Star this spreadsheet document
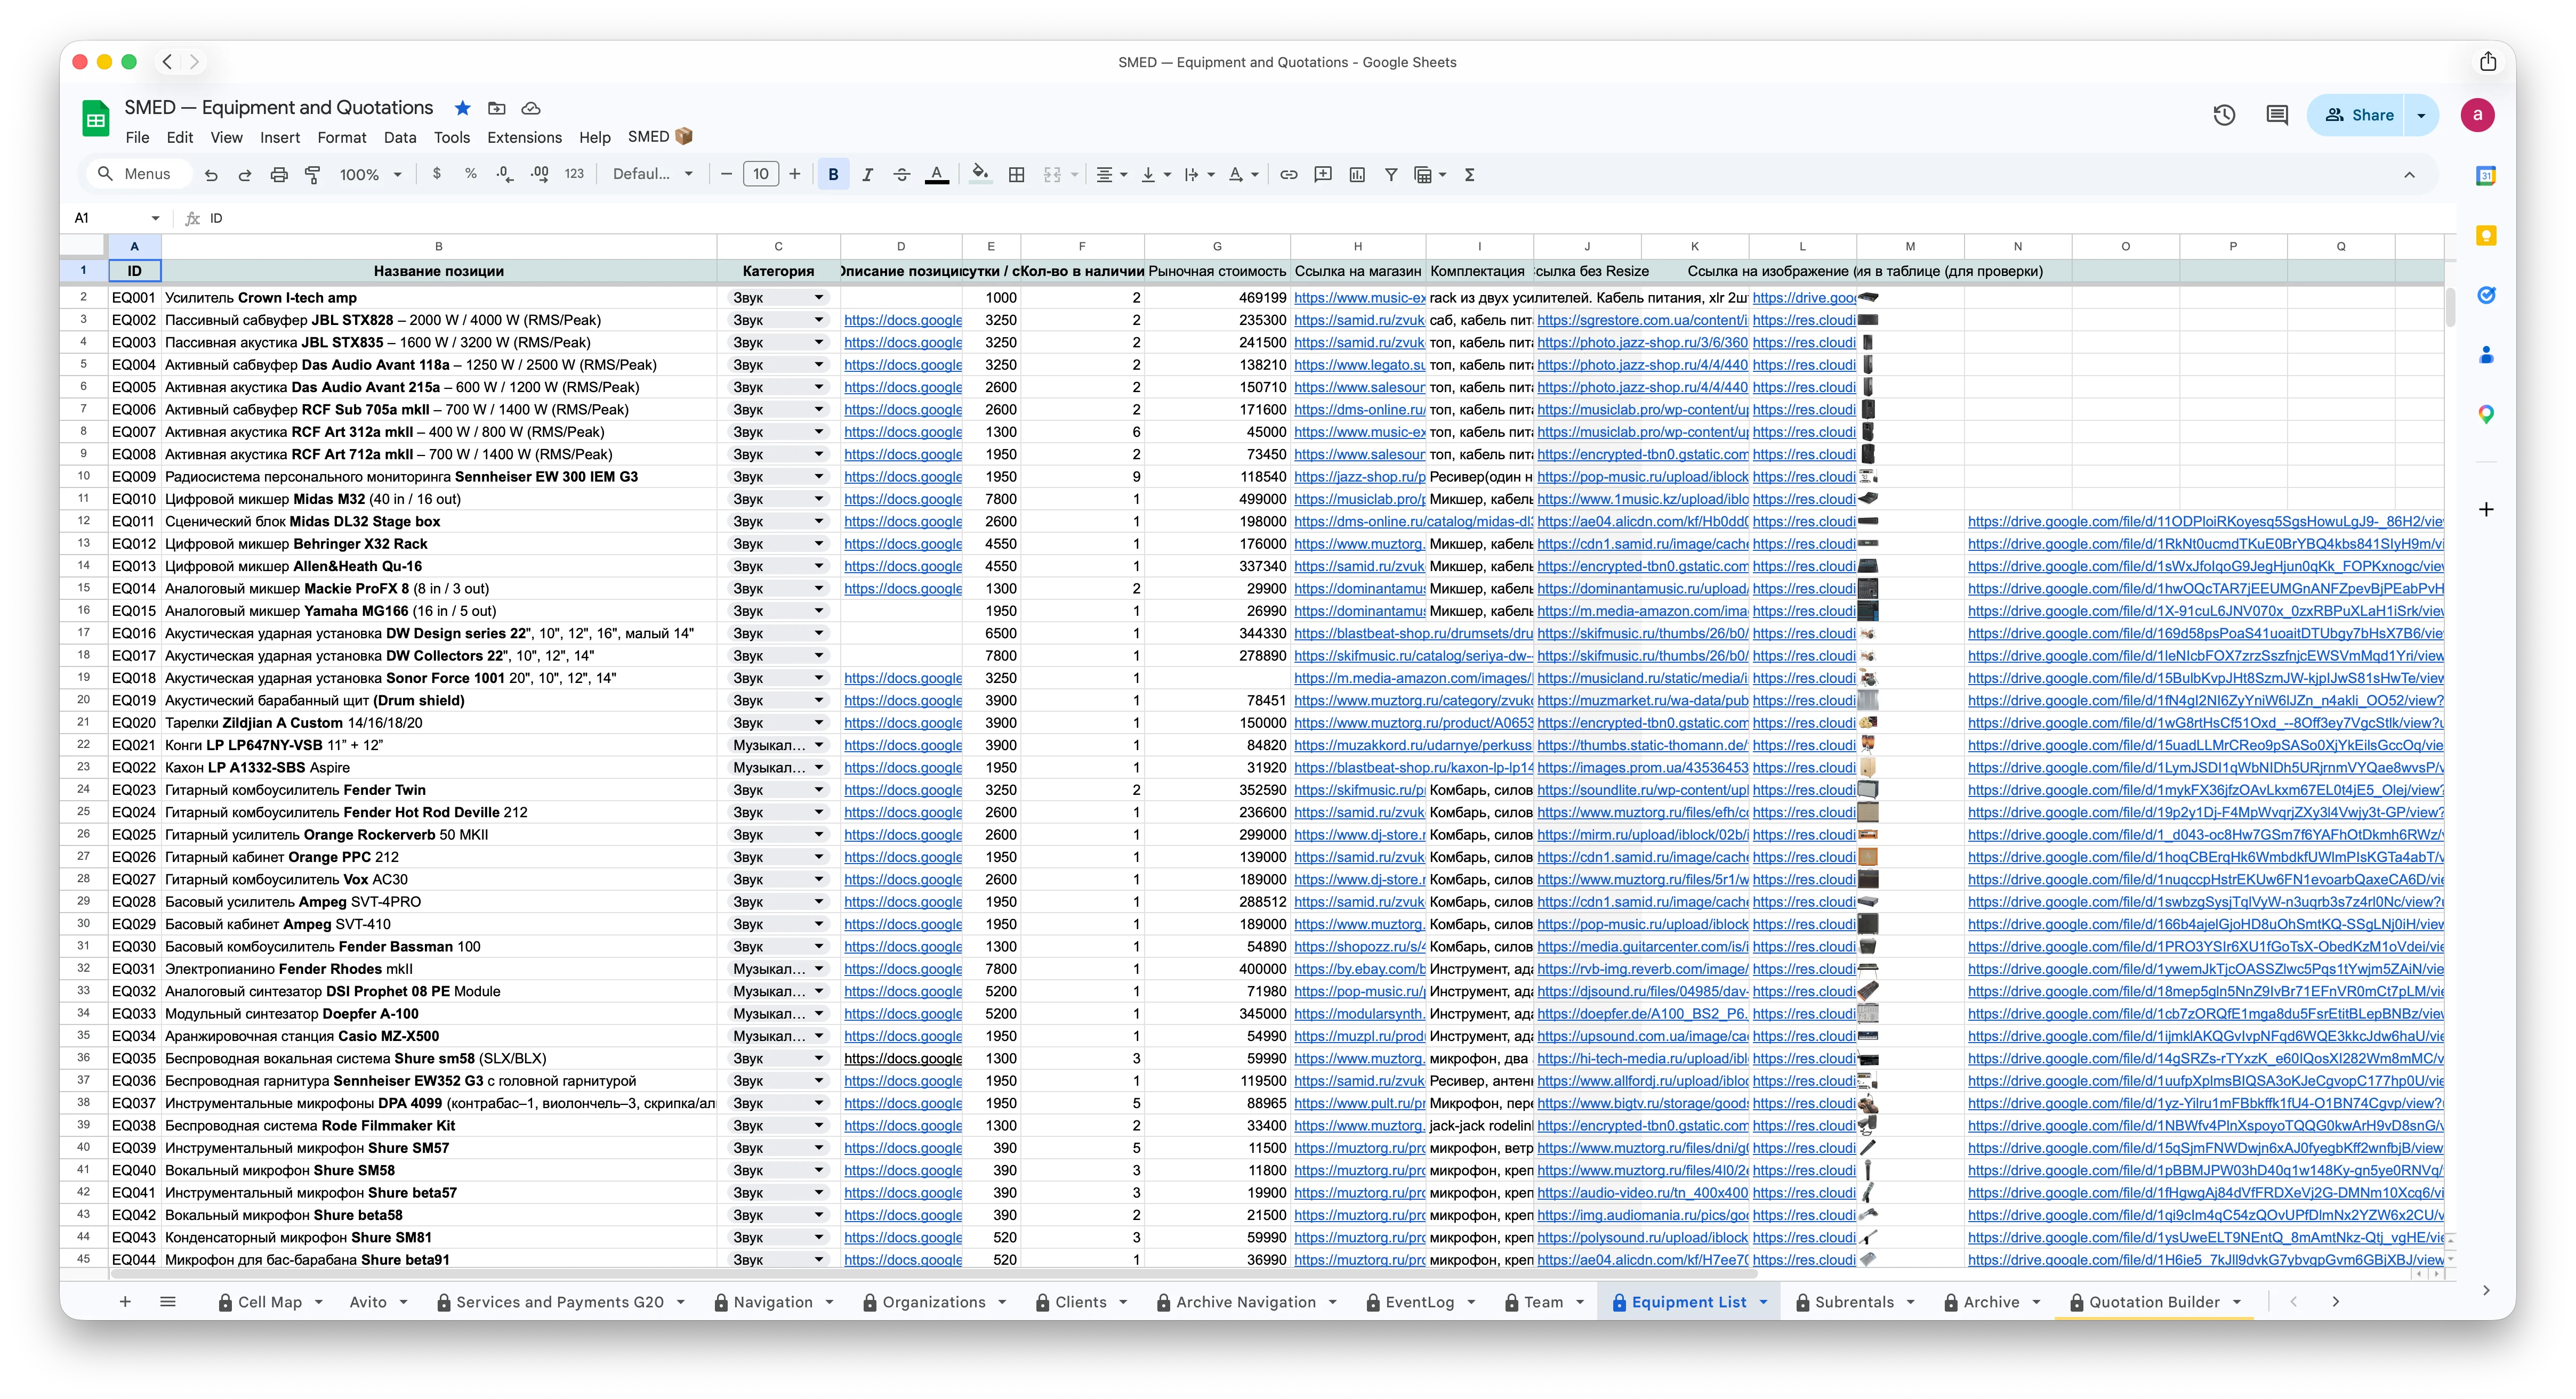Image resolution: width=2576 pixels, height=1399 pixels. coord(462,108)
